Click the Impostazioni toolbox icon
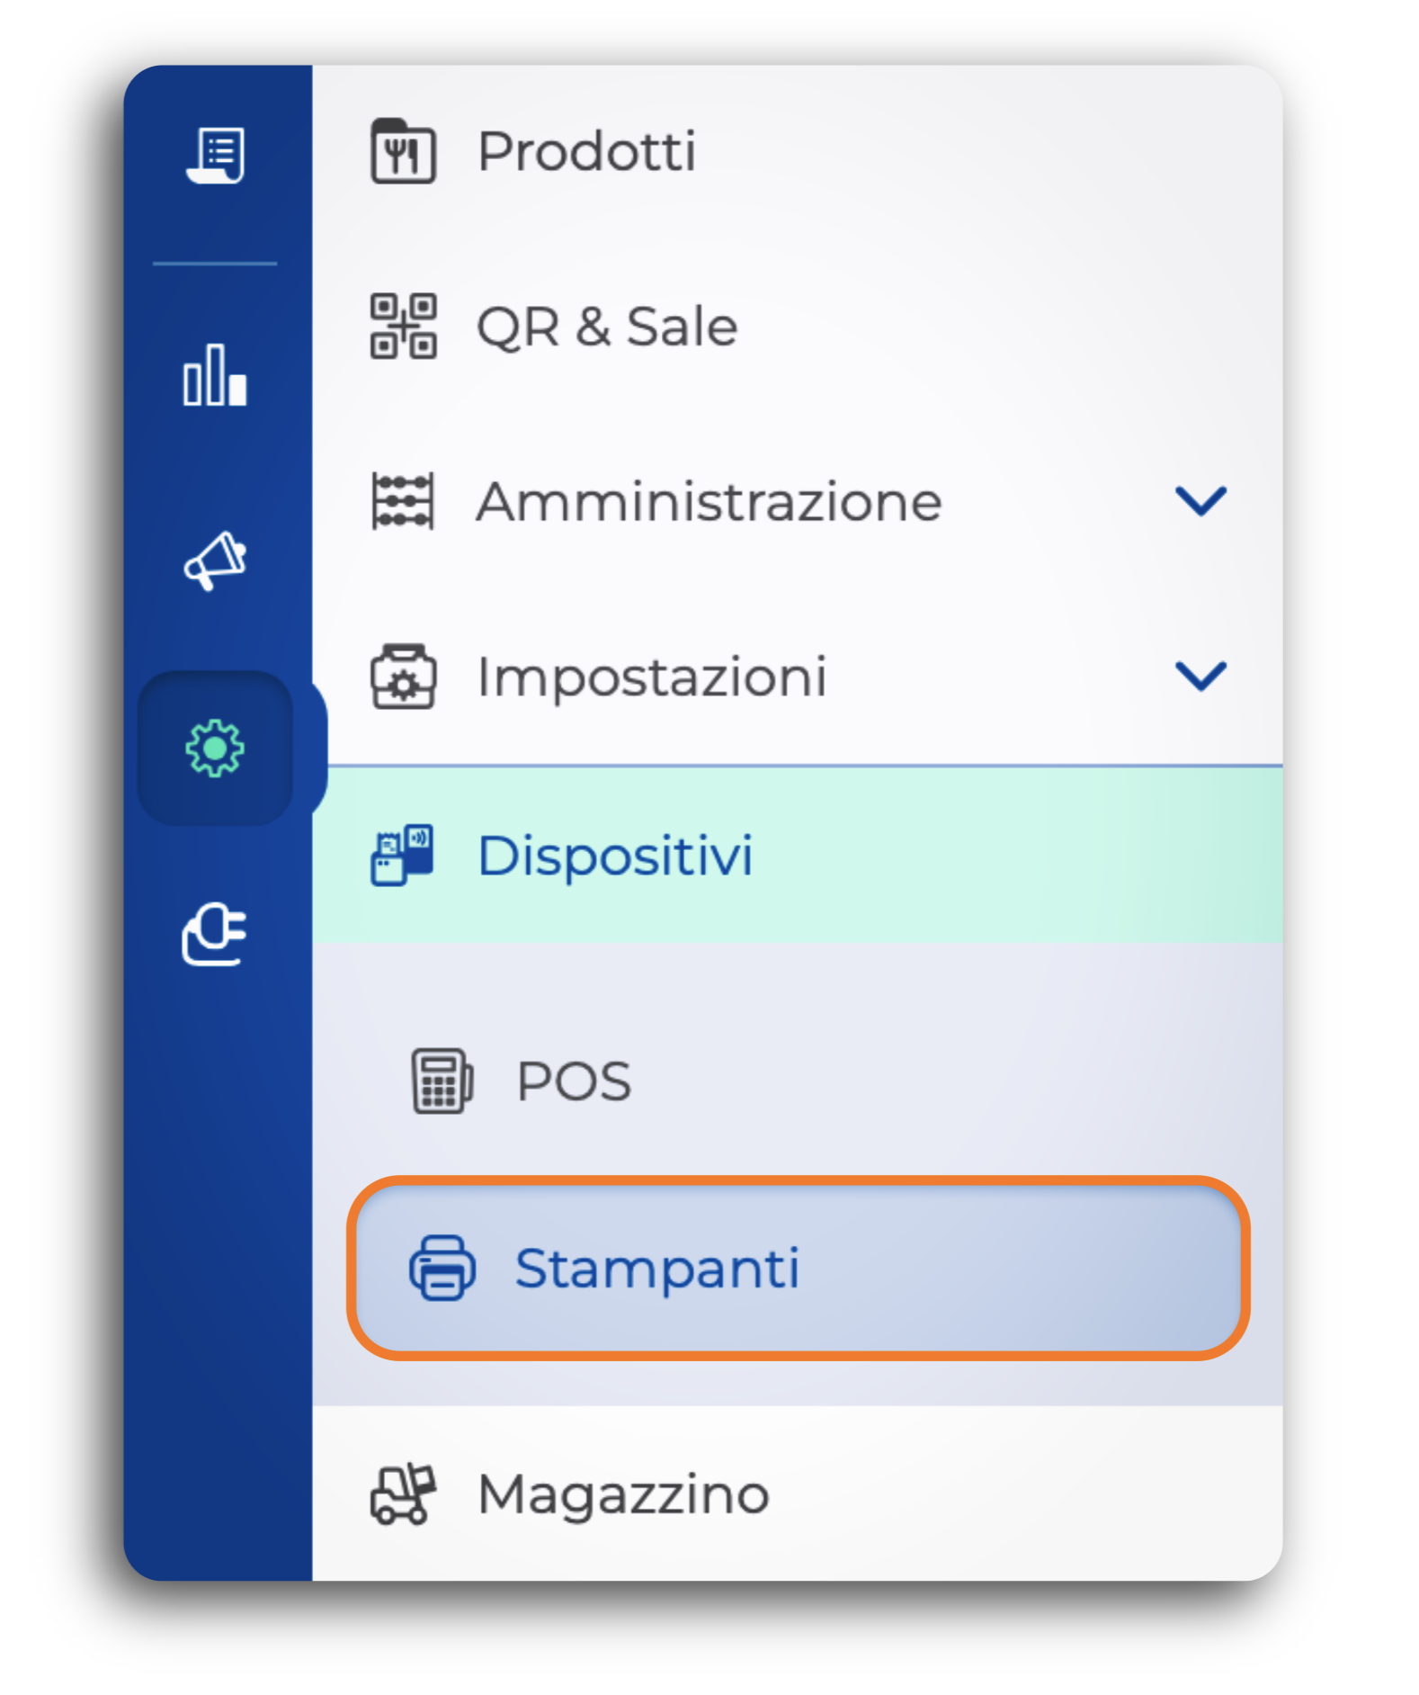This screenshot has height=1695, width=1419. click(x=403, y=677)
